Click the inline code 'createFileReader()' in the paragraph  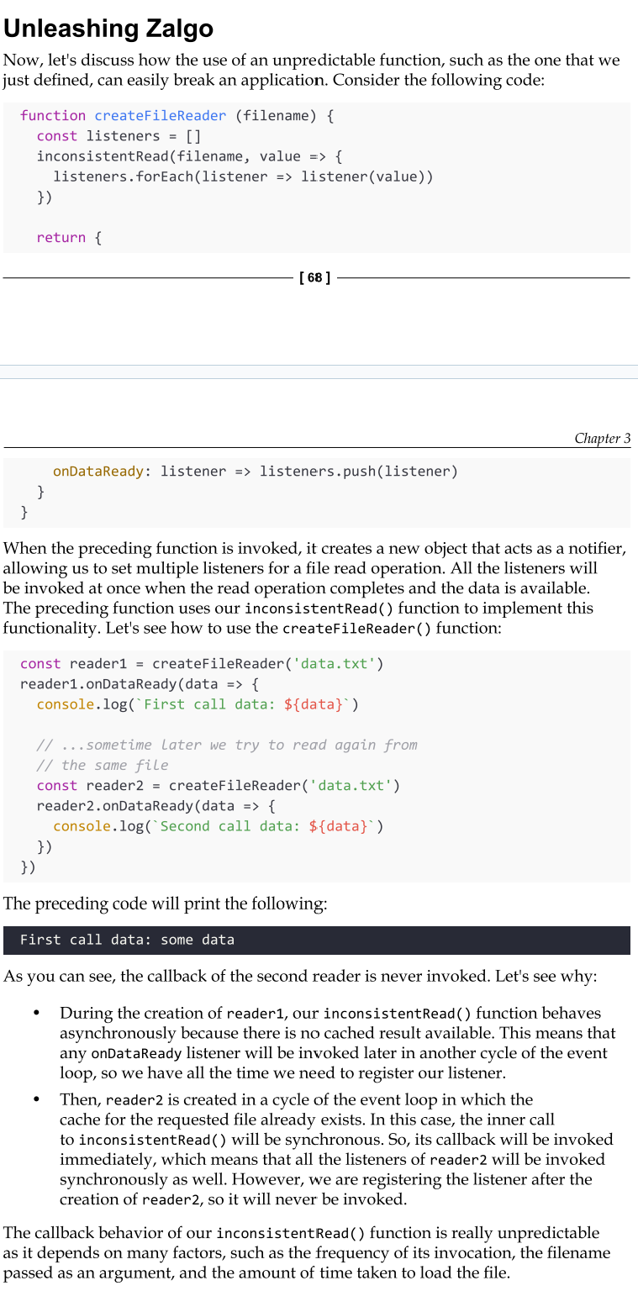click(357, 629)
